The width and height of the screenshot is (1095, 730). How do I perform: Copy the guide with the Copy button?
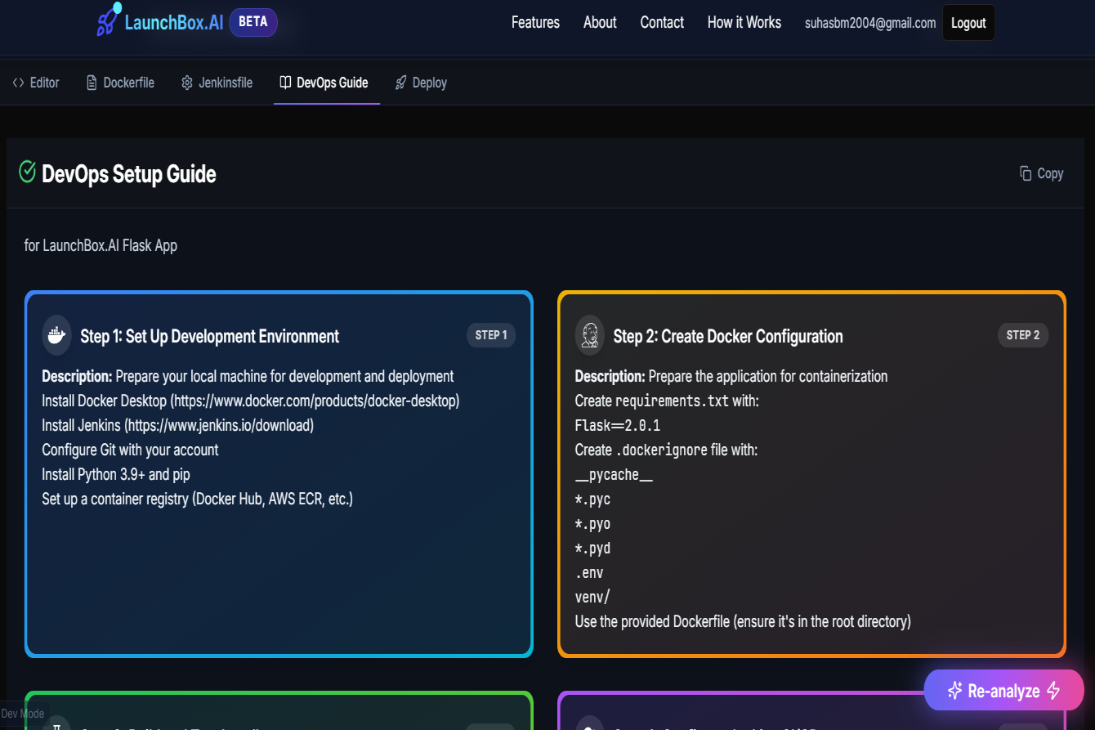pyautogui.click(x=1041, y=173)
